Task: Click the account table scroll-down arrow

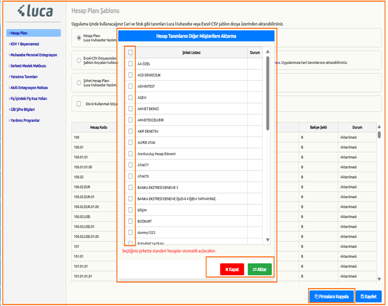Action: (379, 279)
